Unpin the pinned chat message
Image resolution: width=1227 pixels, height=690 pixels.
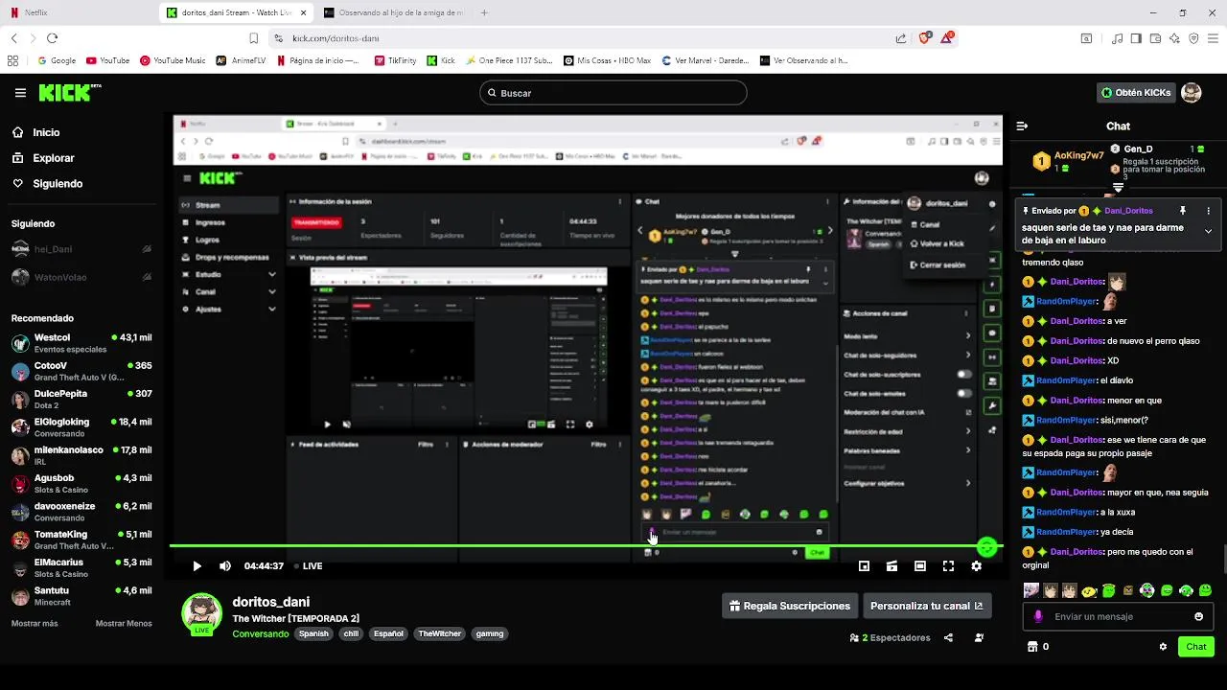point(1183,211)
